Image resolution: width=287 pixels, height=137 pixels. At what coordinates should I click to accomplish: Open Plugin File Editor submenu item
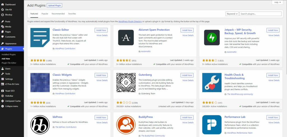point(9,63)
